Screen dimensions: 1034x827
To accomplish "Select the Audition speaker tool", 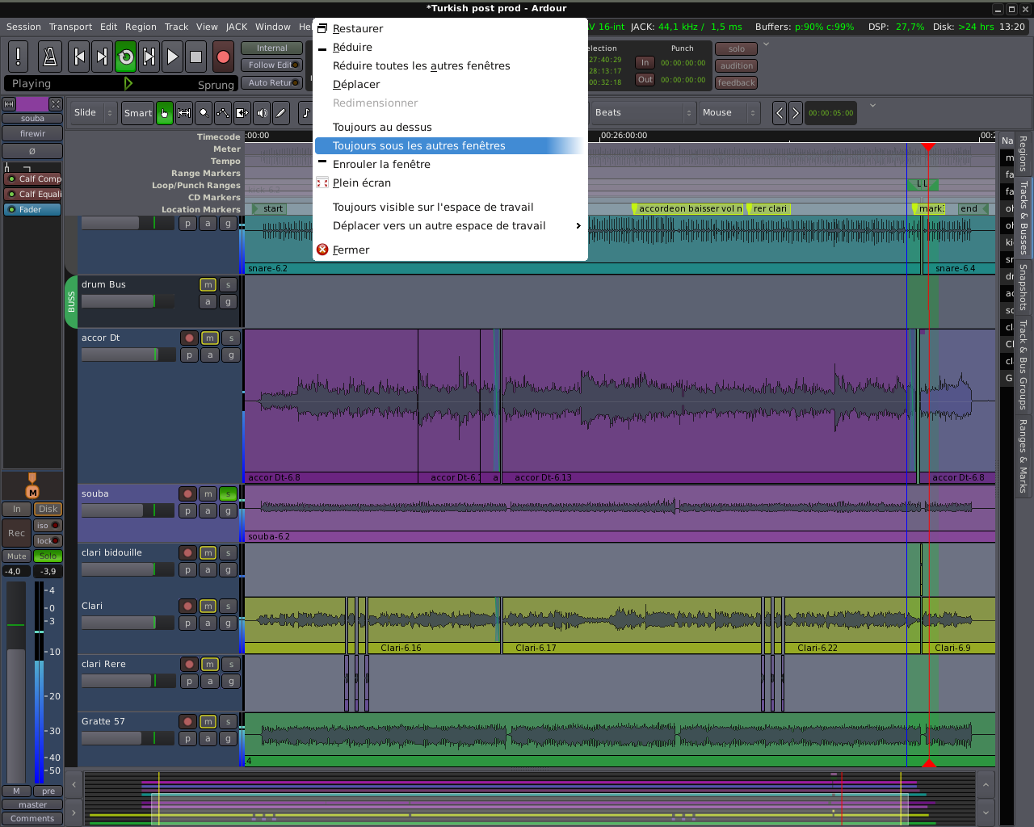I will 262,113.
